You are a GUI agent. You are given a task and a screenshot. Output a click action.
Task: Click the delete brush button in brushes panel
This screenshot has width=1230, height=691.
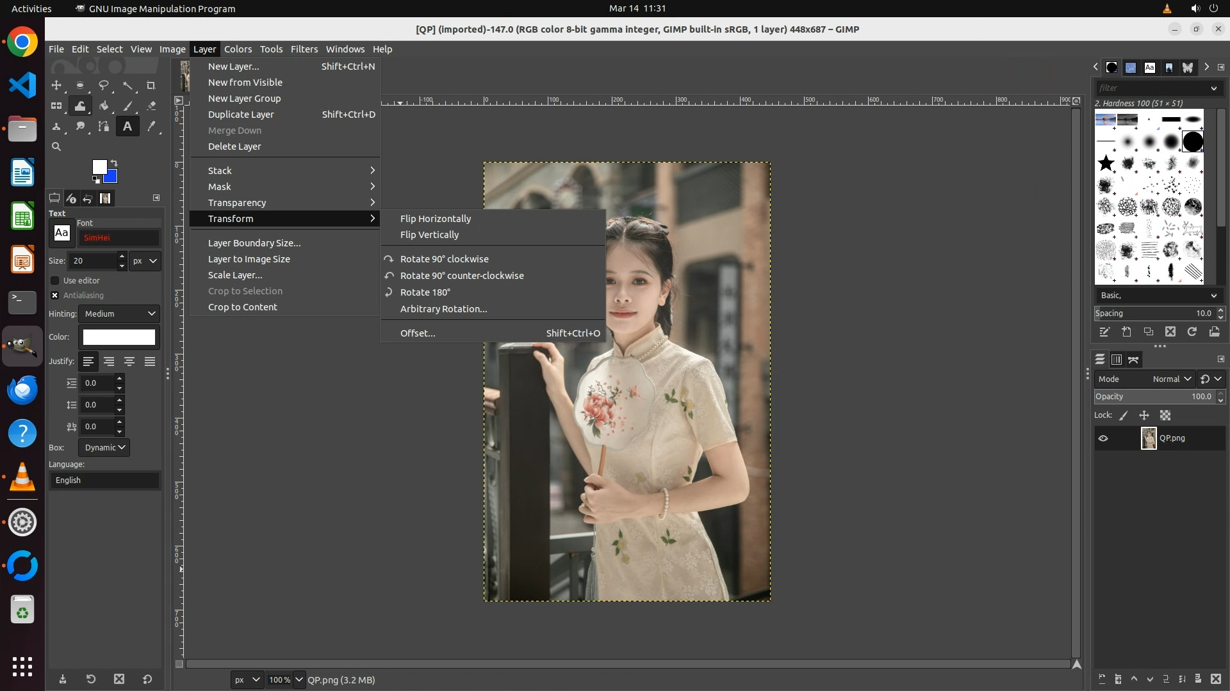click(x=1170, y=332)
